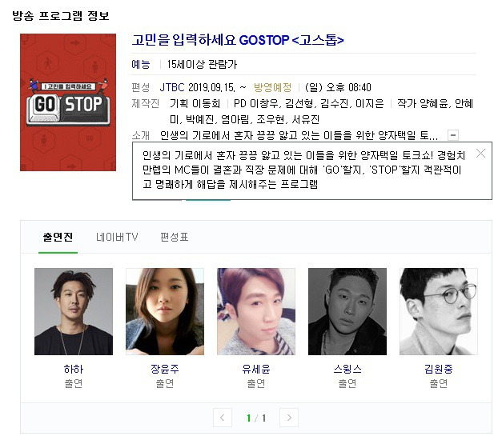Go to next cast page arrow
Viewport: 494px width, 436px height.
289,418
